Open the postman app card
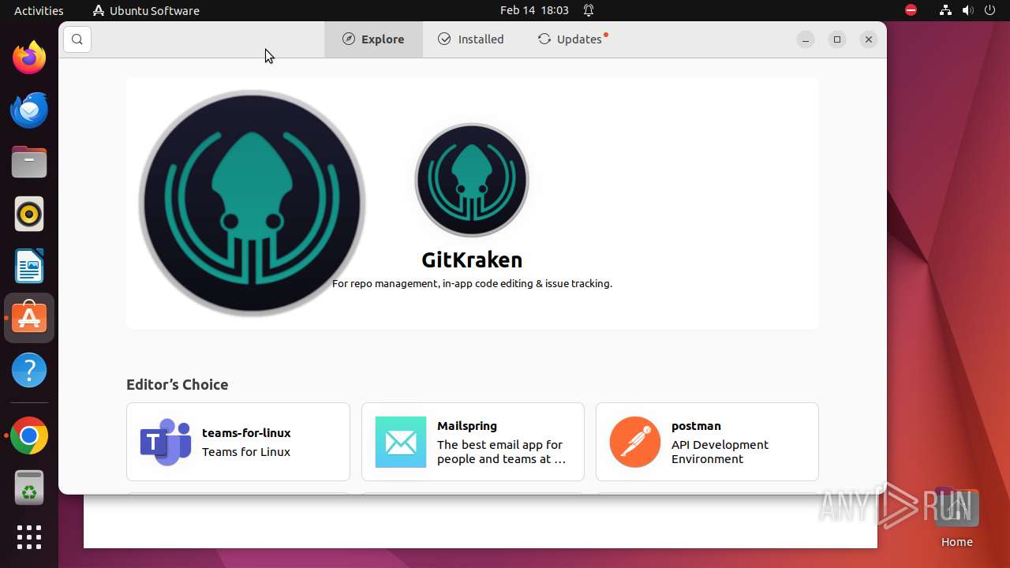Screen dimensions: 1010x568 tap(707, 442)
